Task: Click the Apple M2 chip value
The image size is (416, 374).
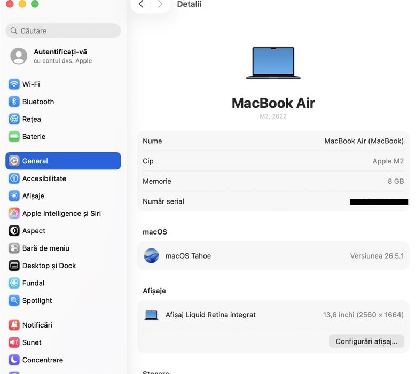Action: coord(388,161)
